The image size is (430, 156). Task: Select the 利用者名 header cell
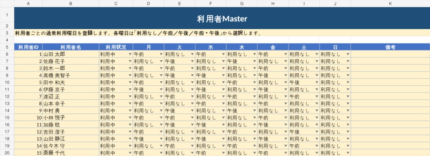71,47
